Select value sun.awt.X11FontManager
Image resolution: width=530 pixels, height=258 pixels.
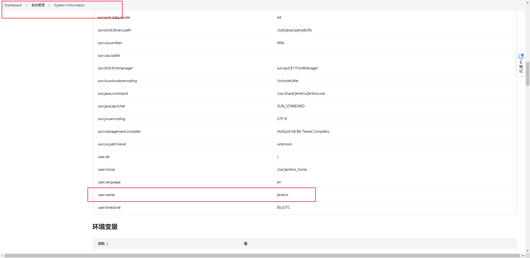click(x=298, y=68)
